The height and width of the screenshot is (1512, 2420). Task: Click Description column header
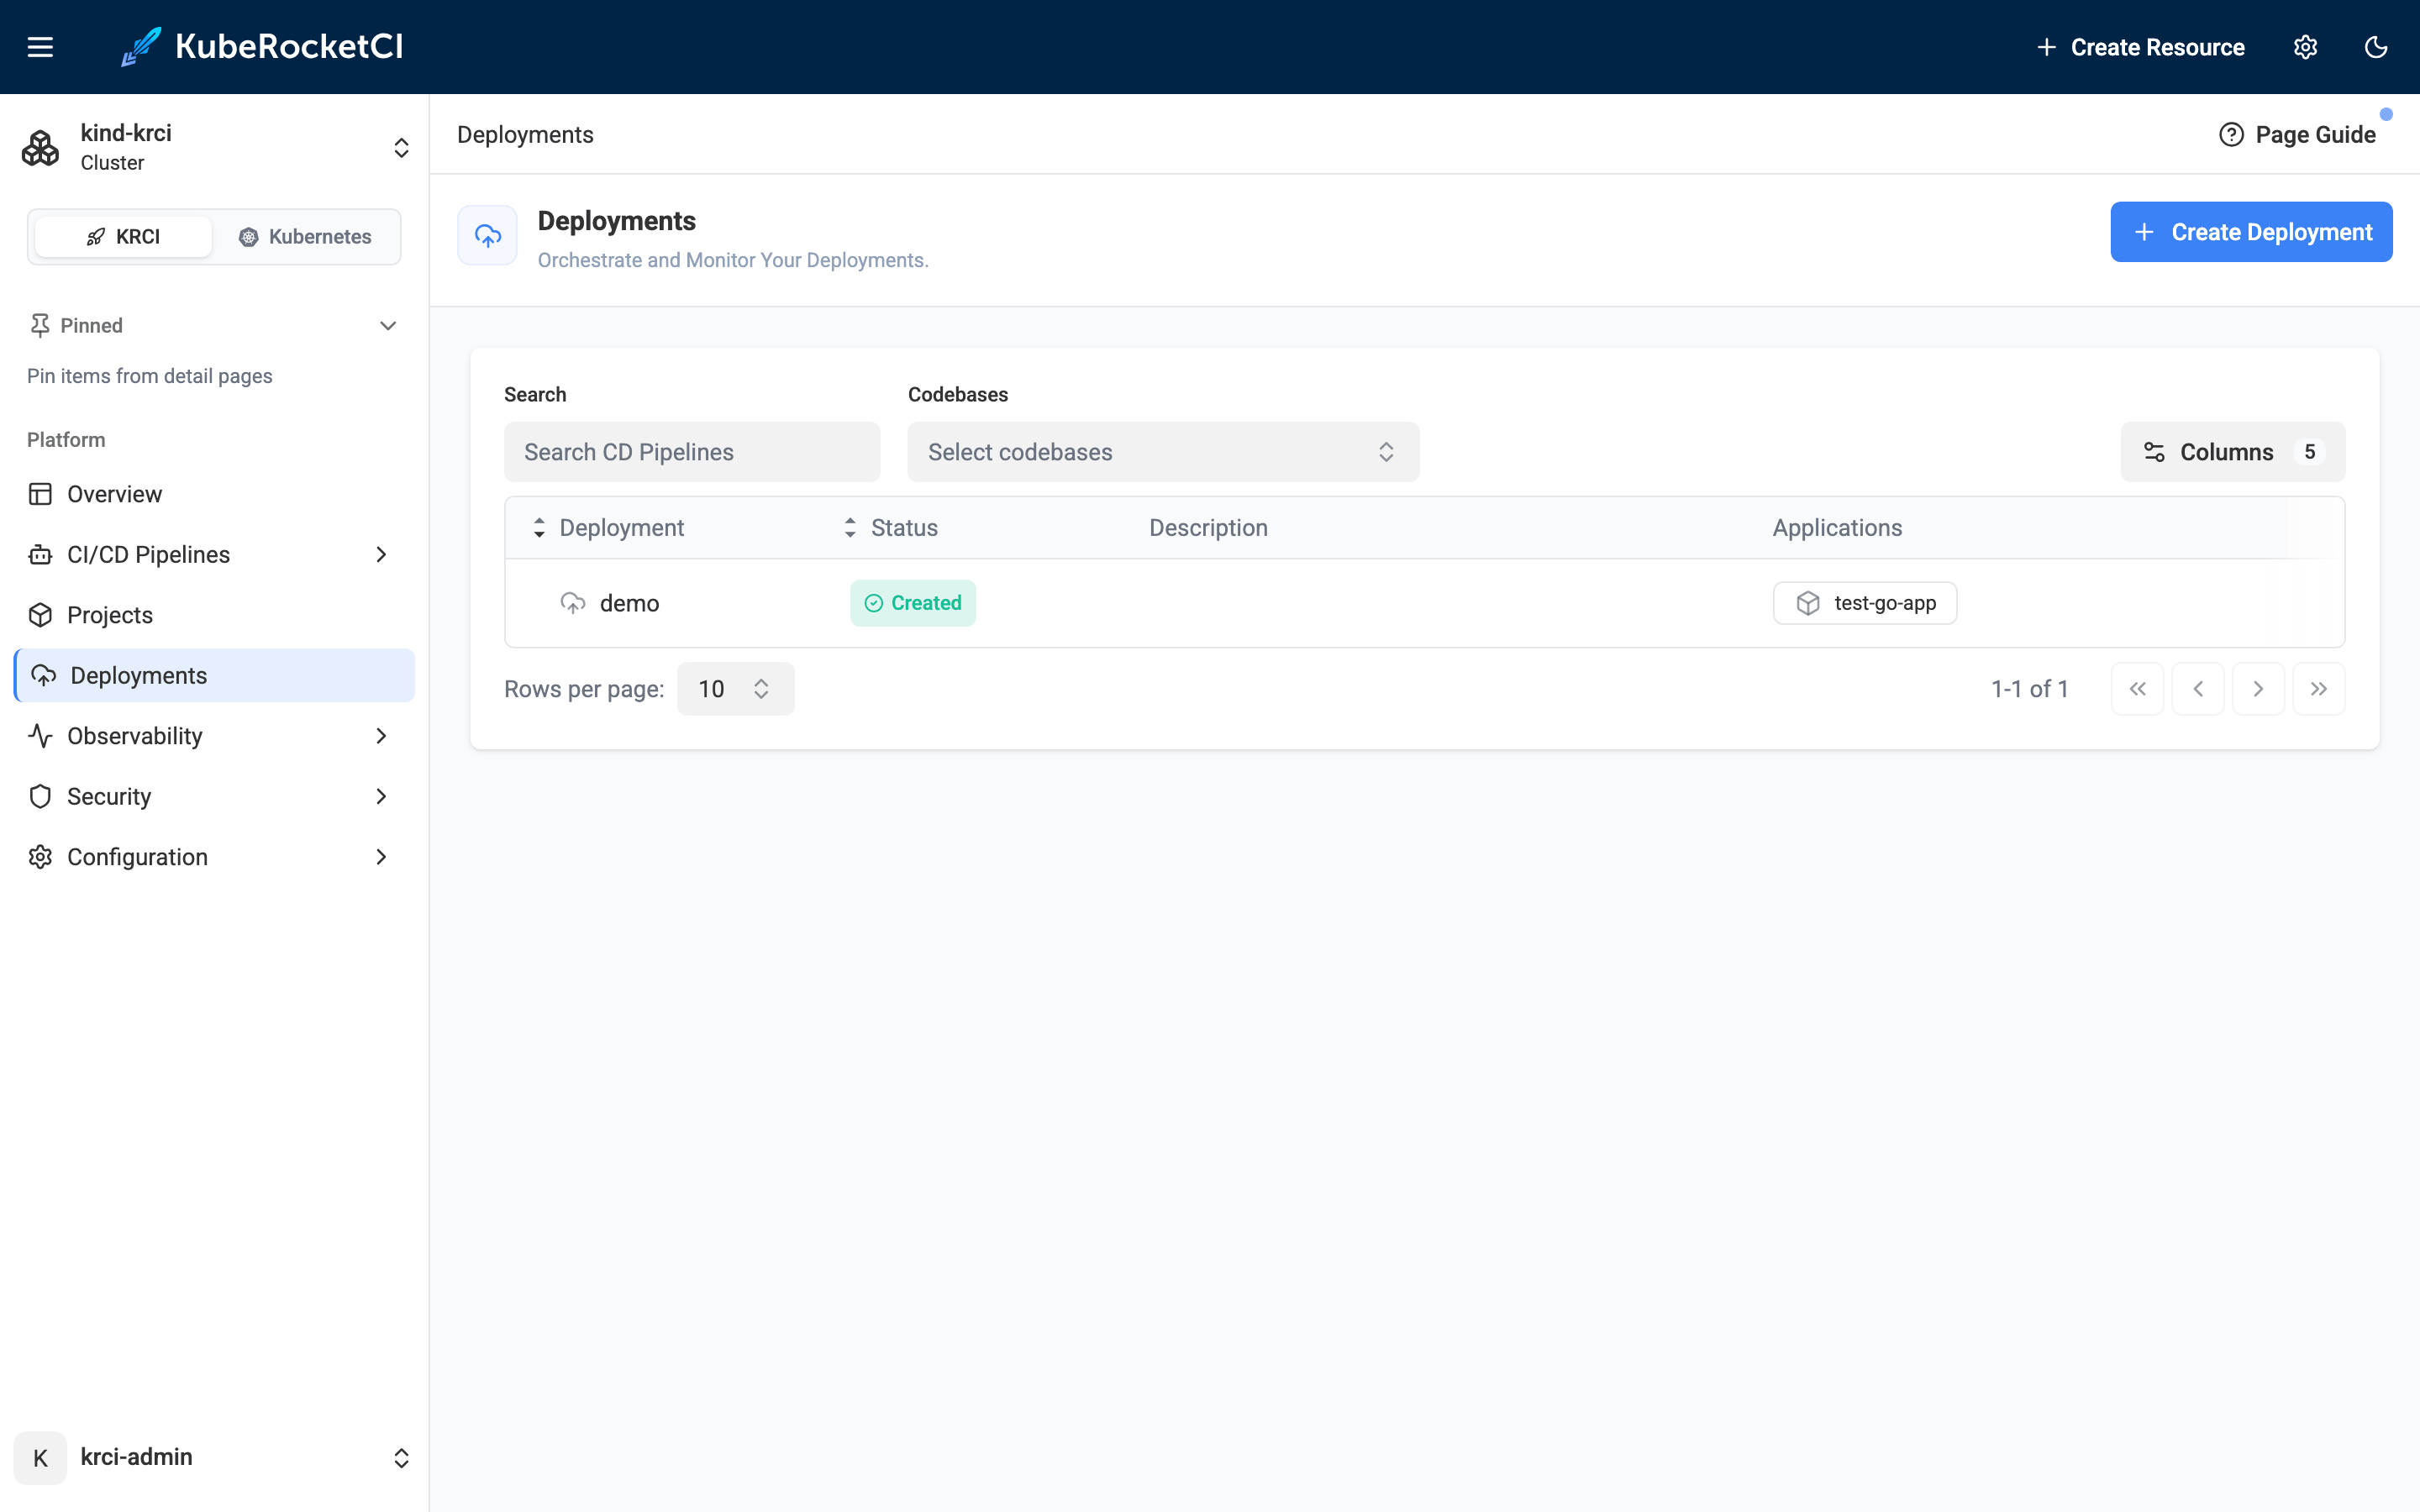click(1208, 528)
